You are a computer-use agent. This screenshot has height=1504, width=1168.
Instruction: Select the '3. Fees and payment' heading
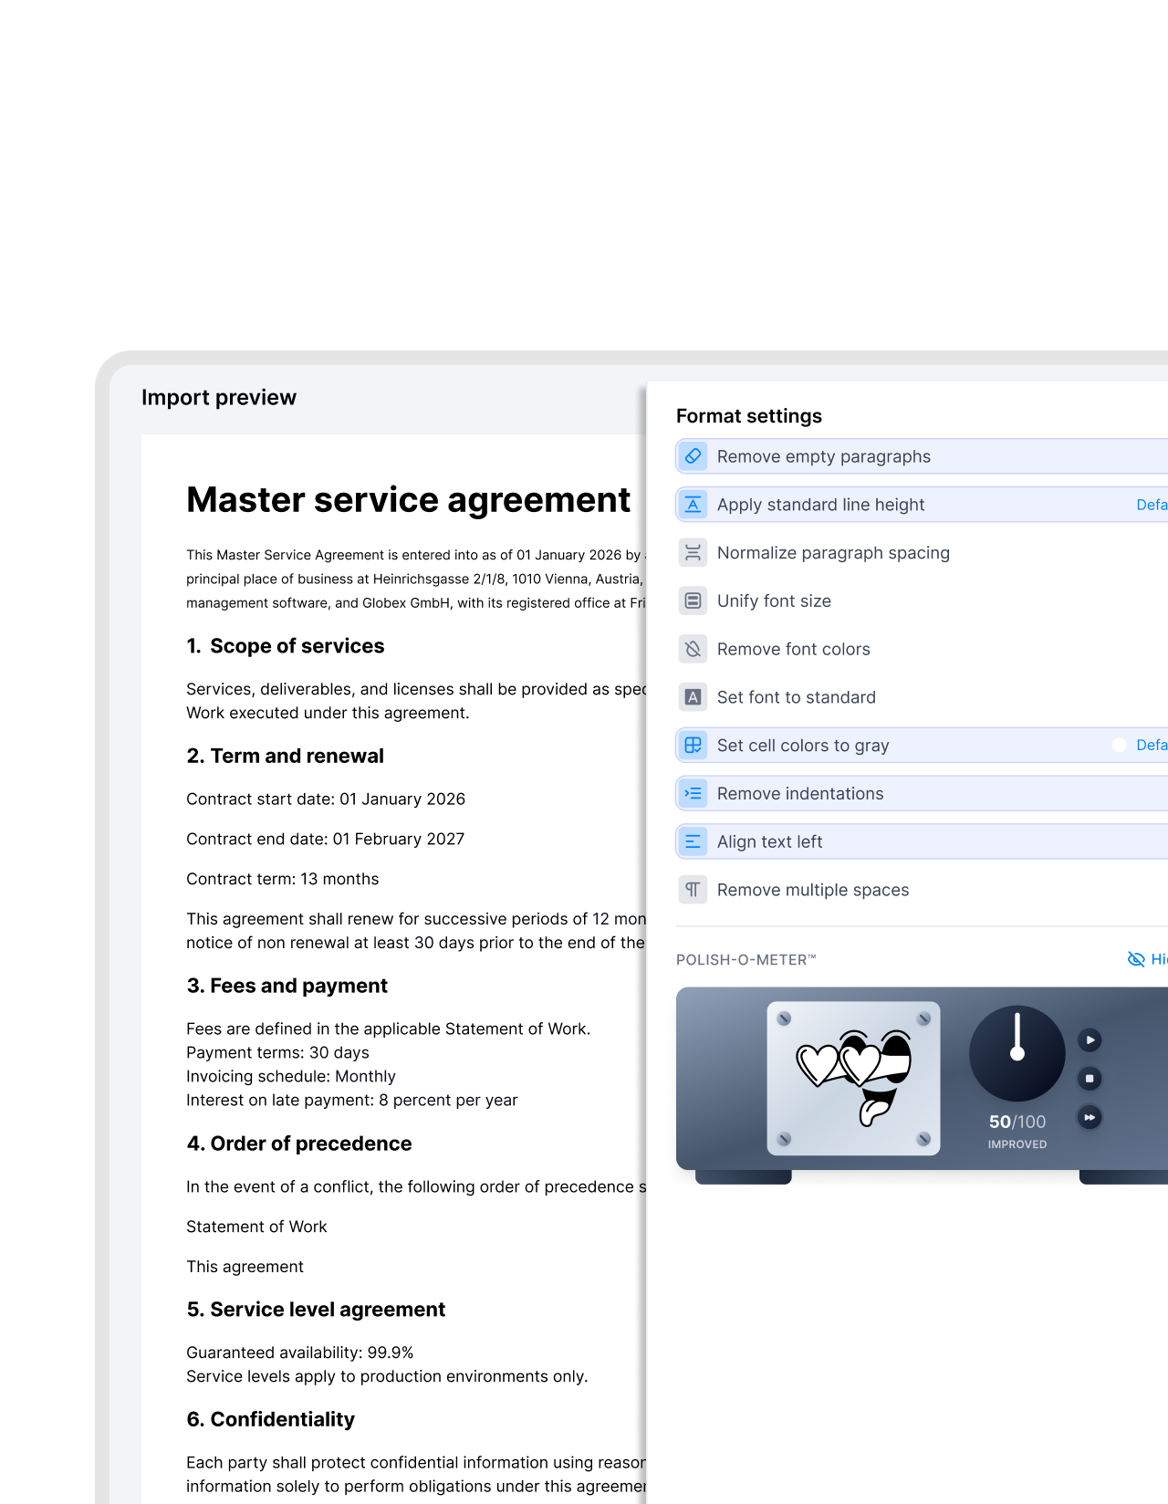point(287,986)
